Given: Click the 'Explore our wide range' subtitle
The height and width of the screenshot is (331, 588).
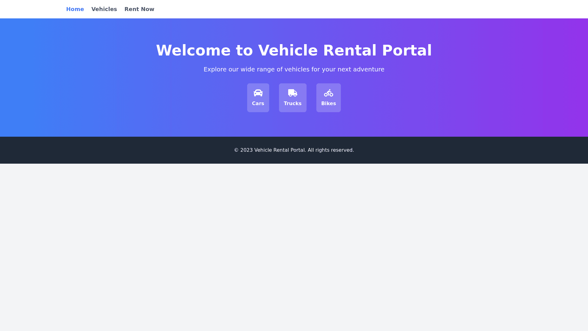Looking at the screenshot, I should pyautogui.click(x=294, y=70).
